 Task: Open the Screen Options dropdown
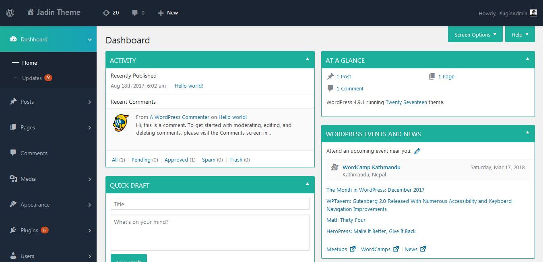coord(475,35)
